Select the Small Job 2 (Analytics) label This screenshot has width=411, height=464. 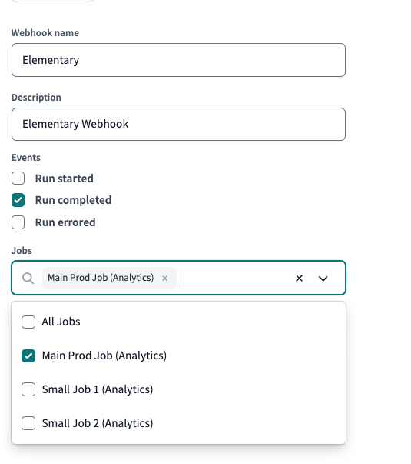point(98,423)
